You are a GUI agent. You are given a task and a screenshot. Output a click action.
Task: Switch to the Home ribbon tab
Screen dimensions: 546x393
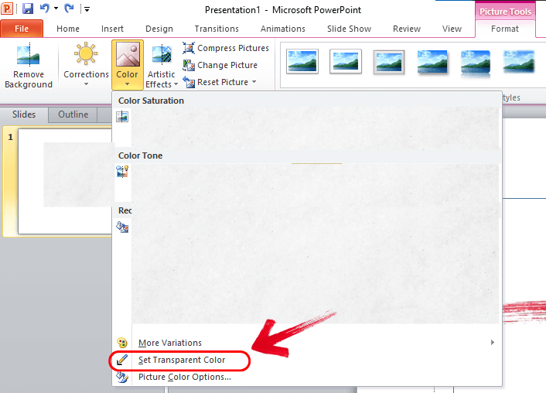coord(68,29)
